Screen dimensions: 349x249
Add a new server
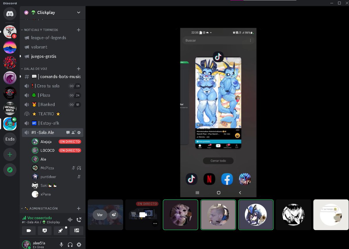click(x=10, y=155)
